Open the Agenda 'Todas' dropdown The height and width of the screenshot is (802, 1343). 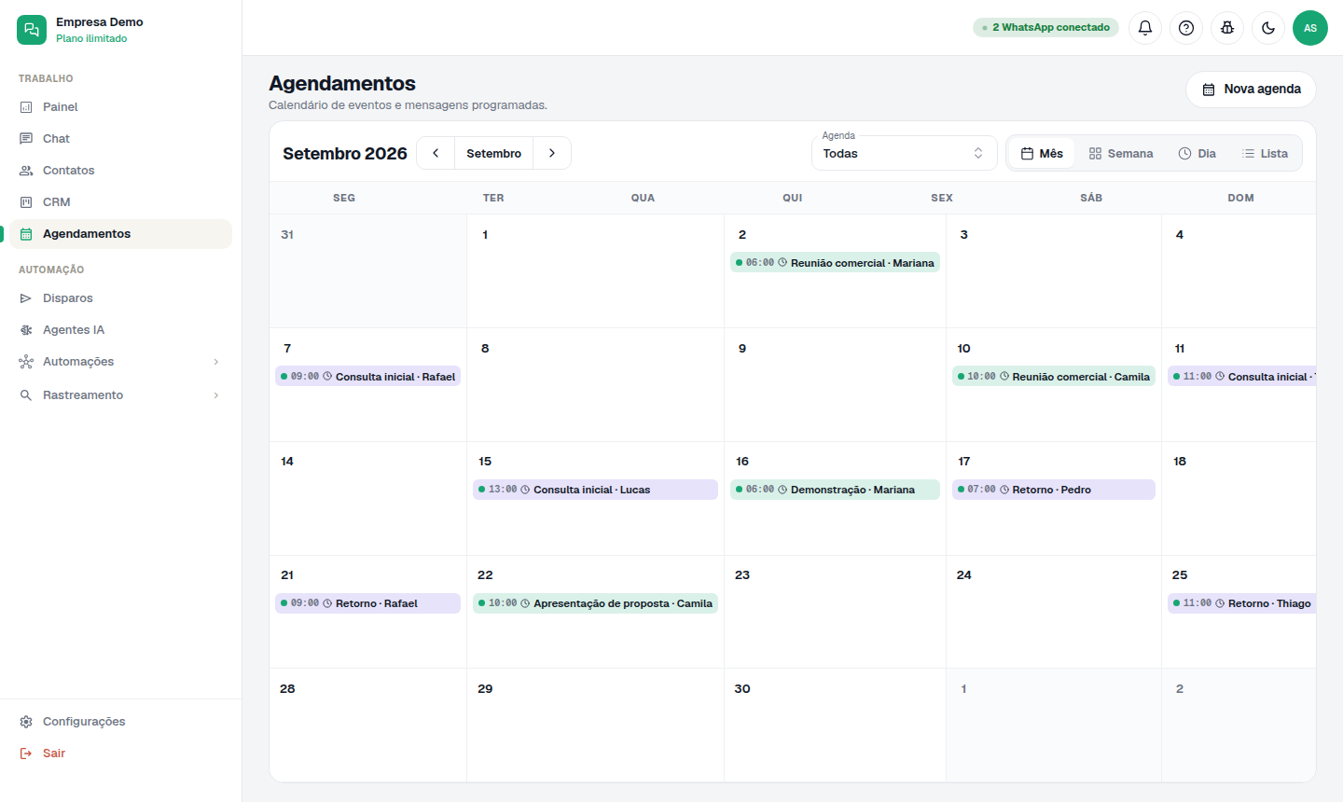905,153
